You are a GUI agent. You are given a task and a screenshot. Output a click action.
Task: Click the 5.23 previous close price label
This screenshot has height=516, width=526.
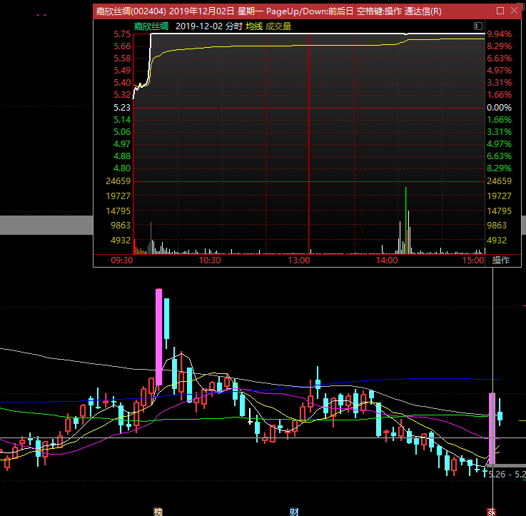pos(121,107)
